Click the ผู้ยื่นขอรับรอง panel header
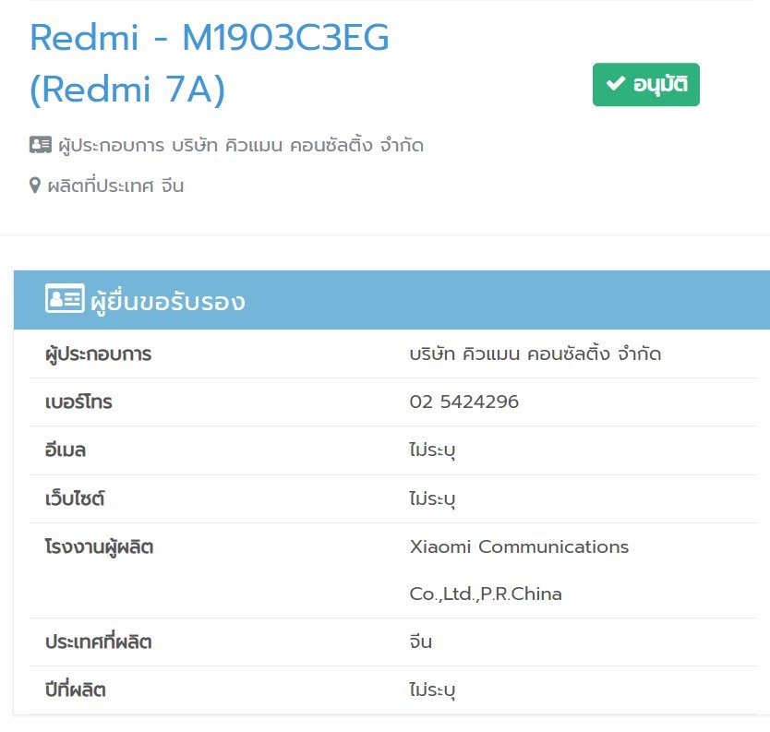770x732 pixels. 391,299
